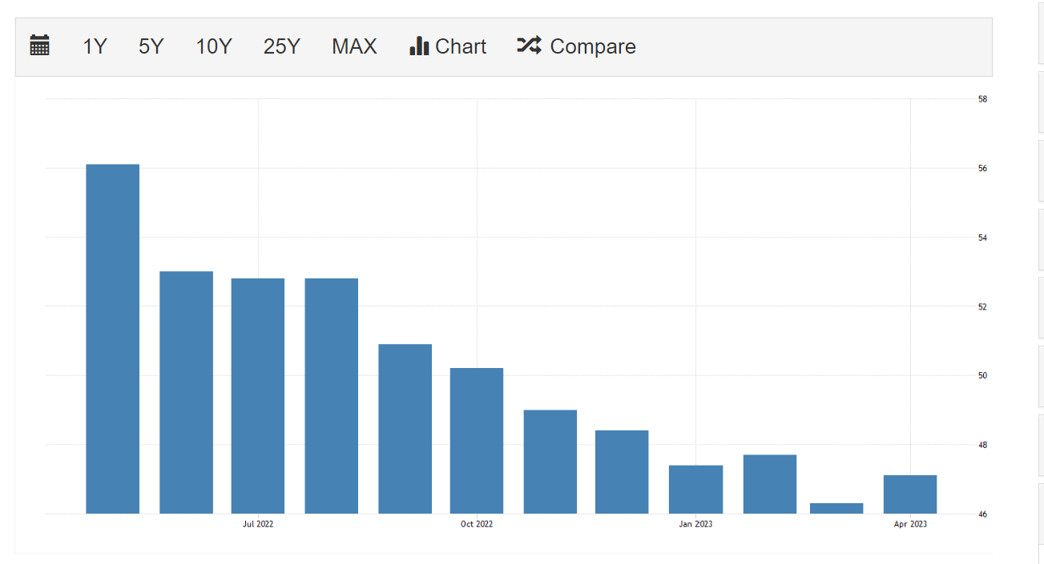The image size is (1044, 564).
Task: Click the 58 y-axis value
Action: click(x=982, y=99)
